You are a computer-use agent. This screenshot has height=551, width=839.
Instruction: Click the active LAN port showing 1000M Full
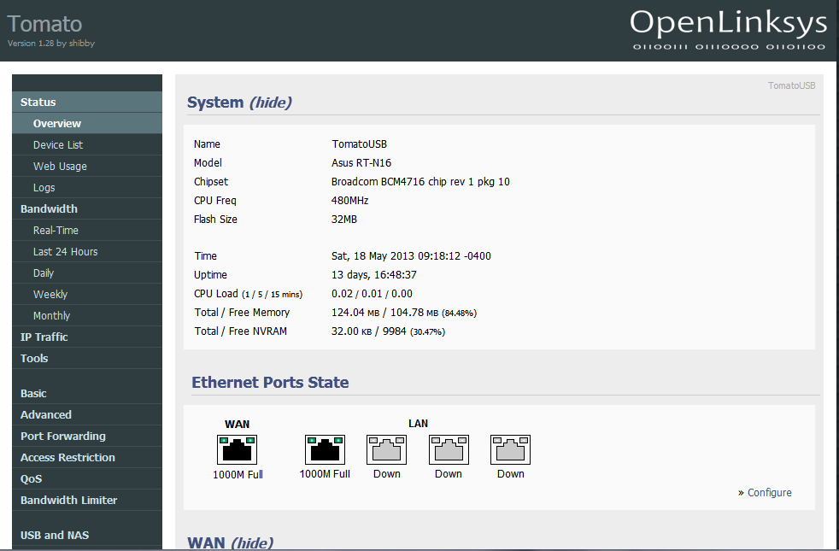point(325,449)
